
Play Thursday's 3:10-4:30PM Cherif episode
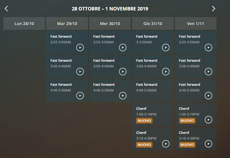coord(166,144)
